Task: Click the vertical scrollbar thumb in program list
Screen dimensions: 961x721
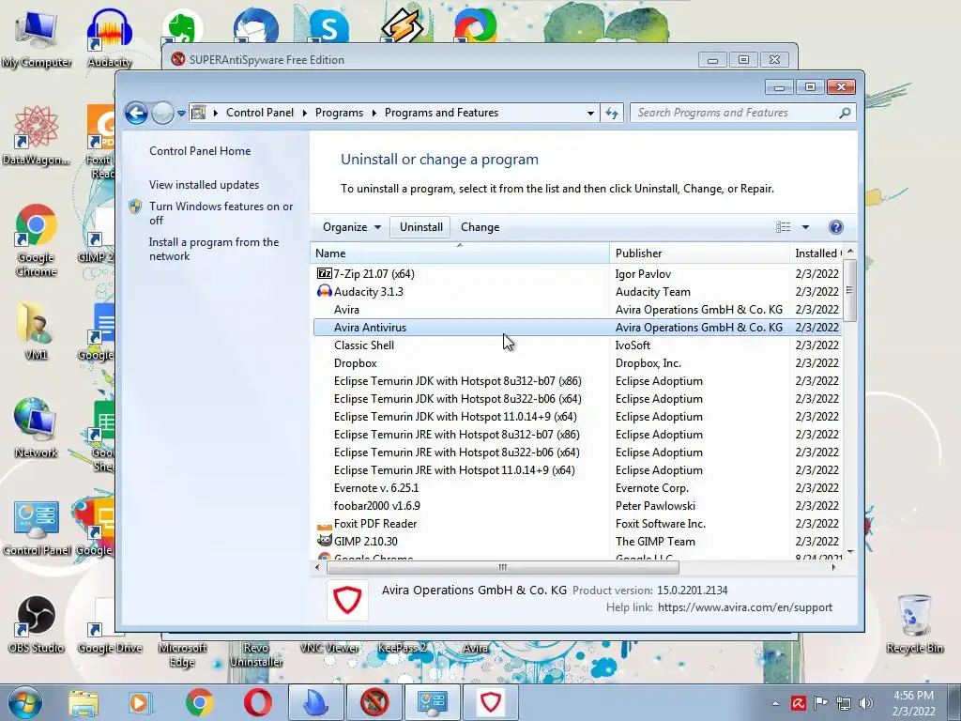Action: pyautogui.click(x=849, y=291)
